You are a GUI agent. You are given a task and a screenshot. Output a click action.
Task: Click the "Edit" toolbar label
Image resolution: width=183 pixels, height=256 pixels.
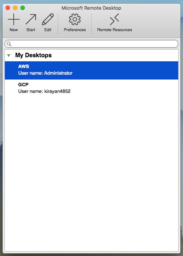click(x=48, y=30)
